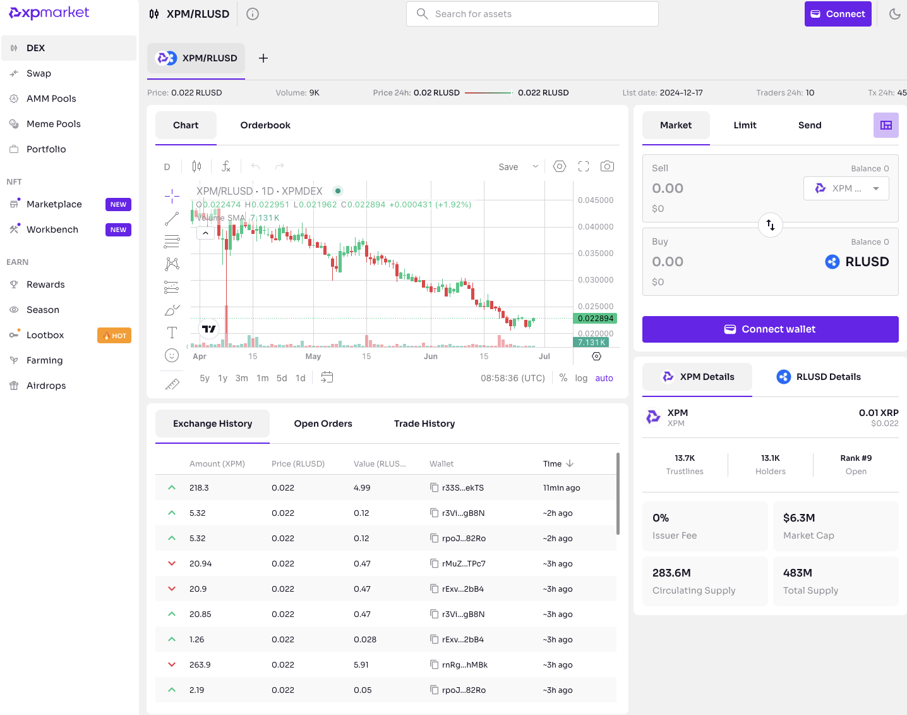Screen dimensions: 907x715
Task: Open the emoji icons tool
Action: pyautogui.click(x=172, y=355)
